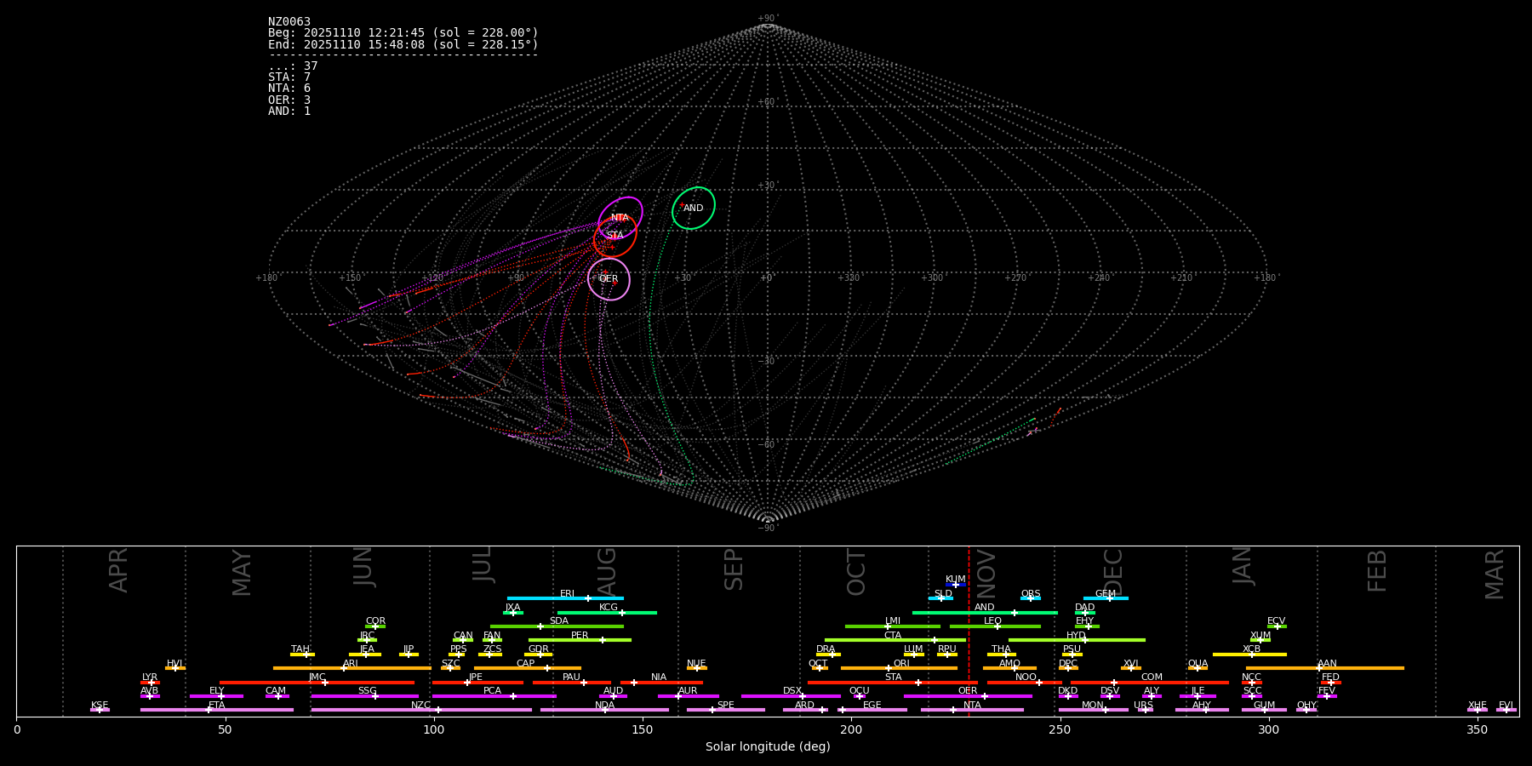Click the NTA radiant label on sky map
The width and height of the screenshot is (1532, 766).
point(620,218)
